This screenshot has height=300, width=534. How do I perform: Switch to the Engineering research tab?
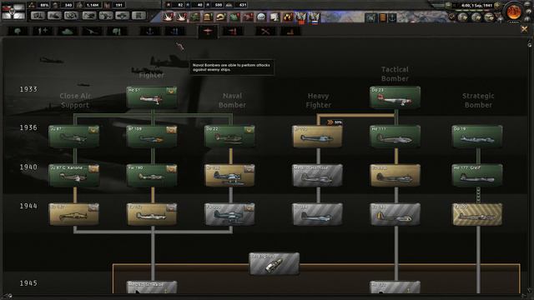point(265,32)
